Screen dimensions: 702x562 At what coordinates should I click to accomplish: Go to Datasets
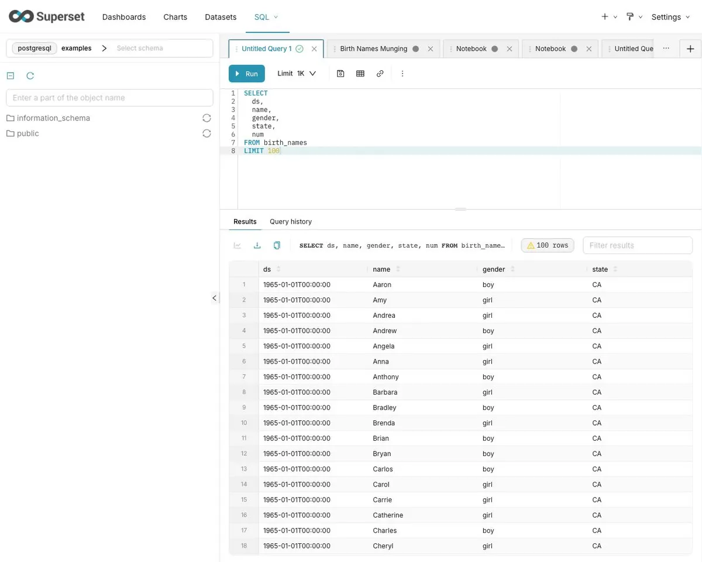coord(221,17)
